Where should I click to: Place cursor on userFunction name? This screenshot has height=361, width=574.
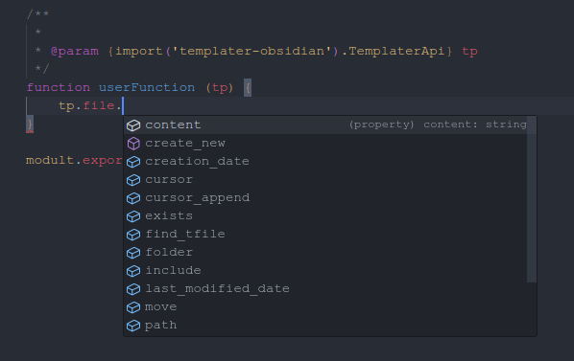[x=147, y=87]
